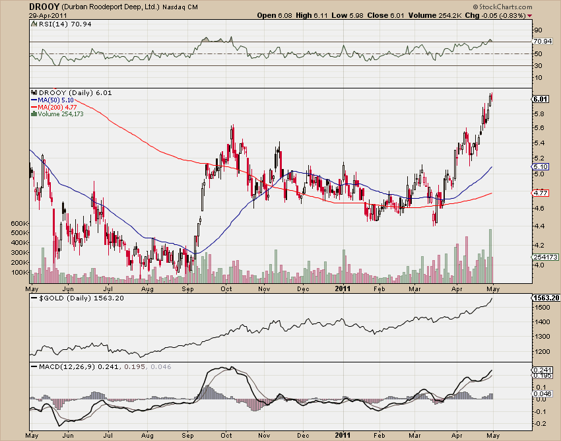
Task: Click the 1300 label on the gold axis
Action: [543, 337]
